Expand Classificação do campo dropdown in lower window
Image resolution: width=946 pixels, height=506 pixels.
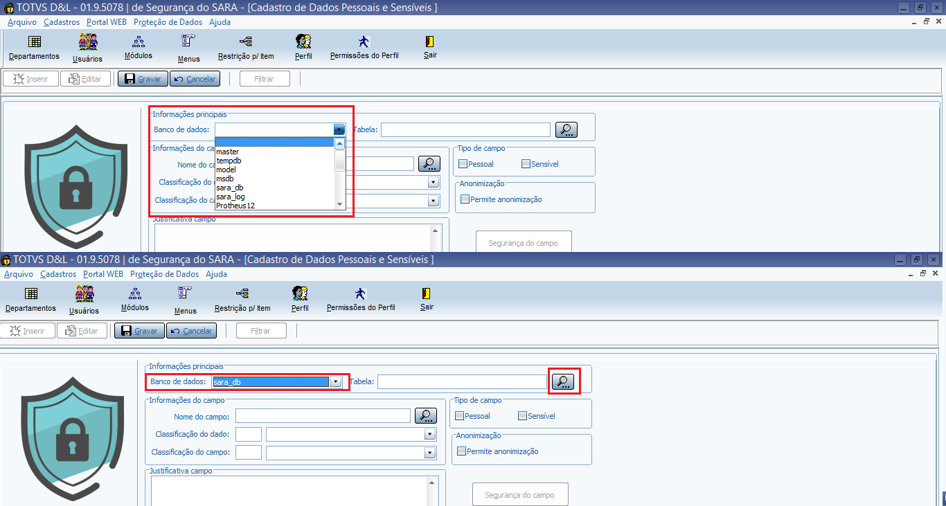coord(430,453)
